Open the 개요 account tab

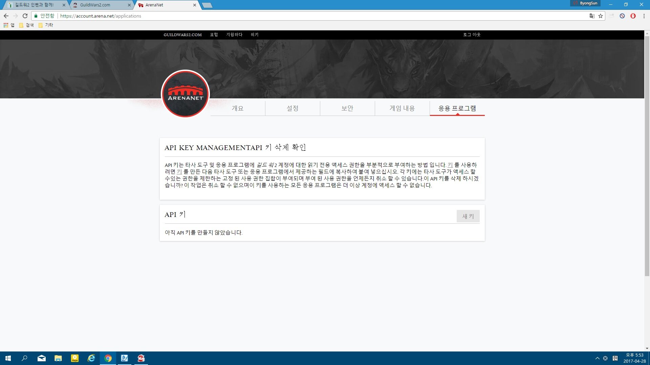click(238, 108)
